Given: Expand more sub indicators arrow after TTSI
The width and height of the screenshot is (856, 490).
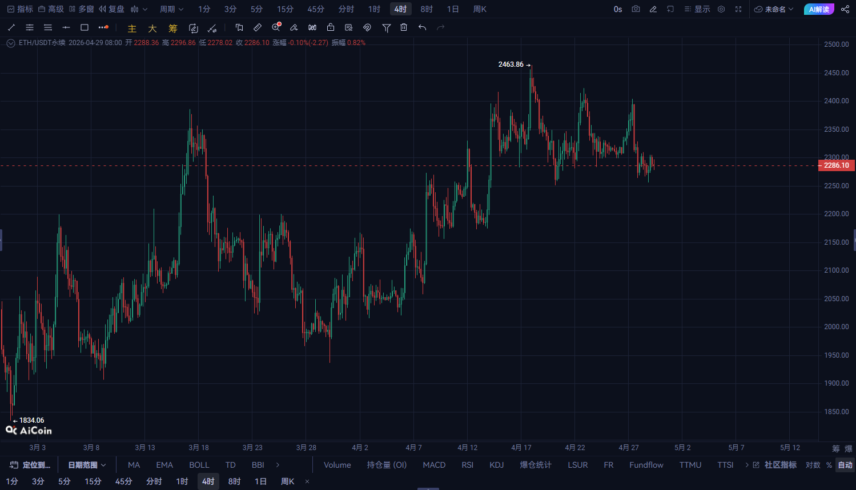Looking at the screenshot, I should click(x=747, y=465).
